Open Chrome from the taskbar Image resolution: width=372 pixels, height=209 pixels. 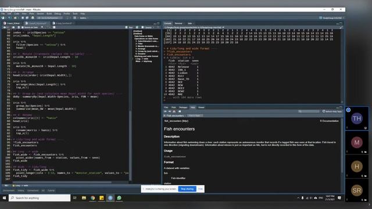[93, 198]
